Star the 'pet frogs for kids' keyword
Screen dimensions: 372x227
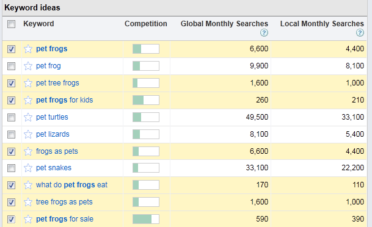click(x=28, y=100)
